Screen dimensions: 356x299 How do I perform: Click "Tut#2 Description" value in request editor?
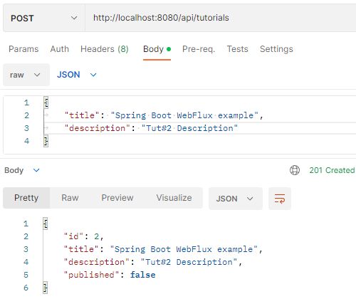(x=189, y=128)
